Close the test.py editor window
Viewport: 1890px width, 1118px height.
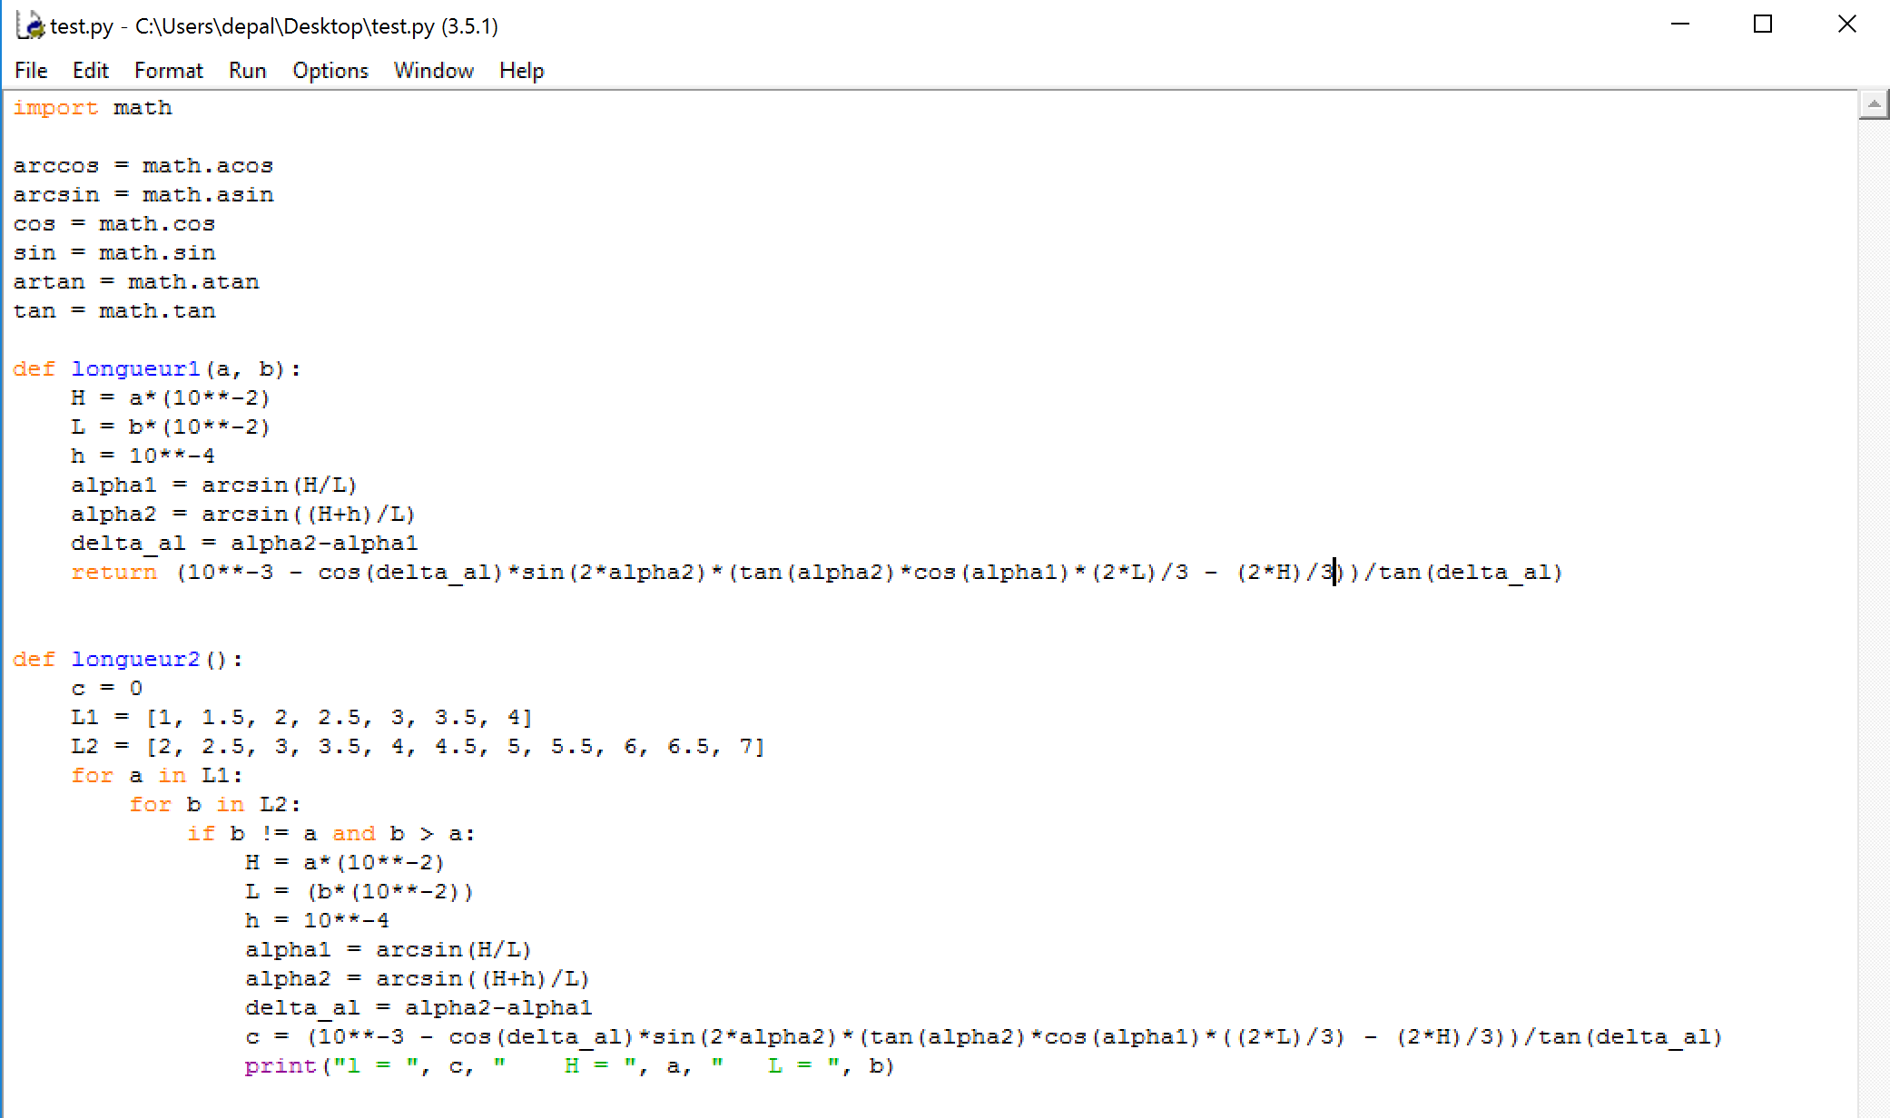pyautogui.click(x=1846, y=25)
